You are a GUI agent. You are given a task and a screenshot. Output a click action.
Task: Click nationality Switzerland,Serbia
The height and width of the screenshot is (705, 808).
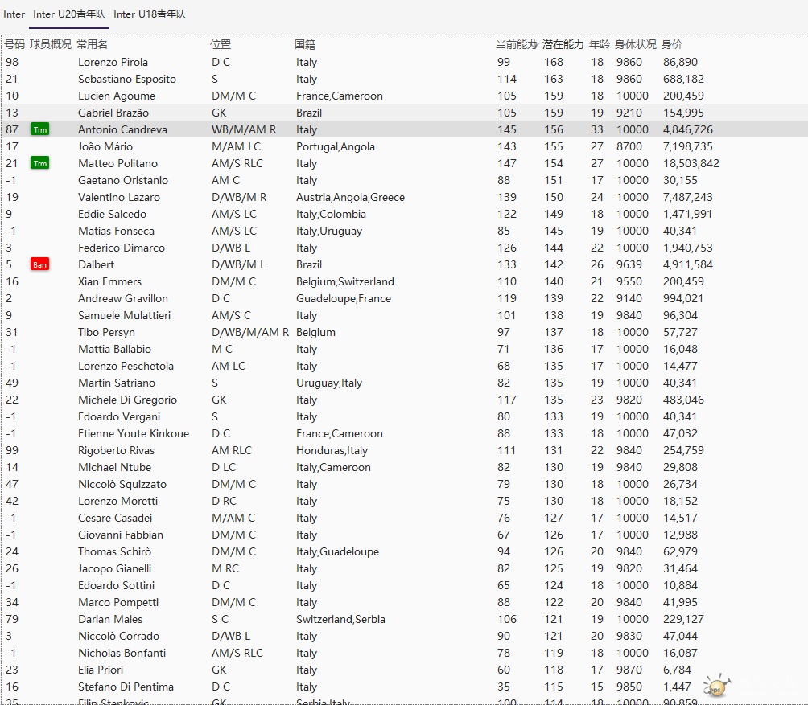340,619
